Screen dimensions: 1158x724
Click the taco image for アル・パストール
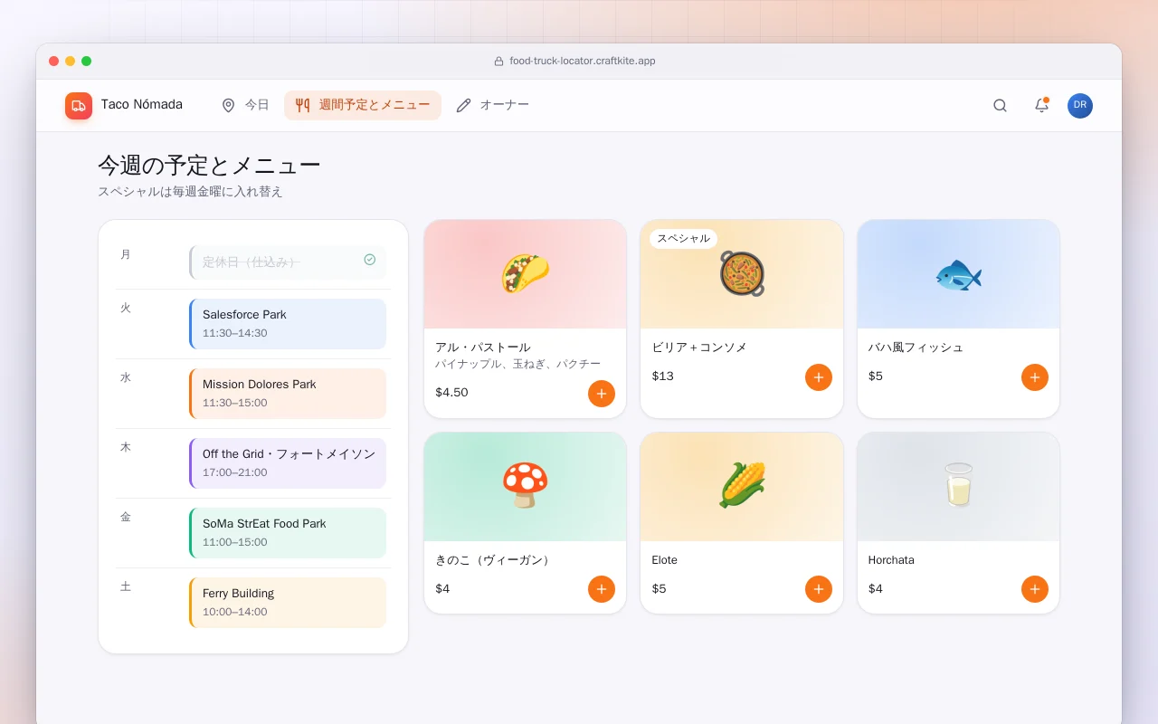[x=525, y=273]
